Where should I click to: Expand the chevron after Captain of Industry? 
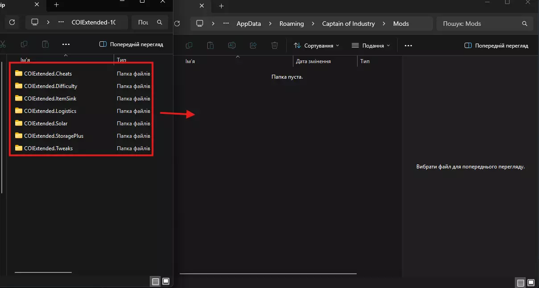384,24
